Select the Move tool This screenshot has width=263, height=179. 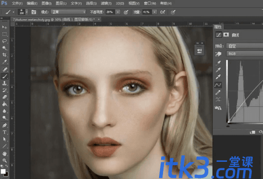[4, 27]
